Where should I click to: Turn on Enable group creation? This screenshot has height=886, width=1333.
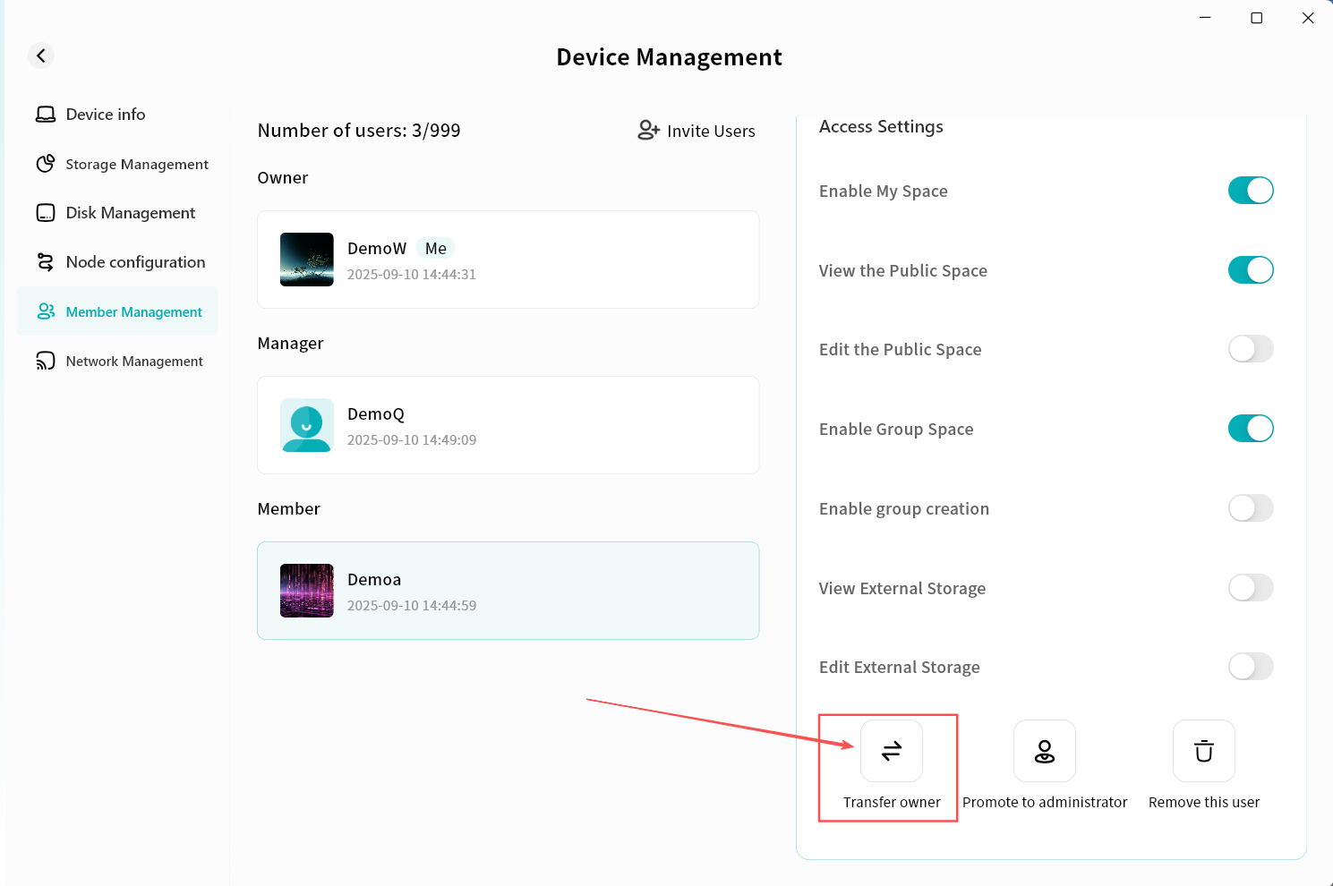(x=1250, y=508)
